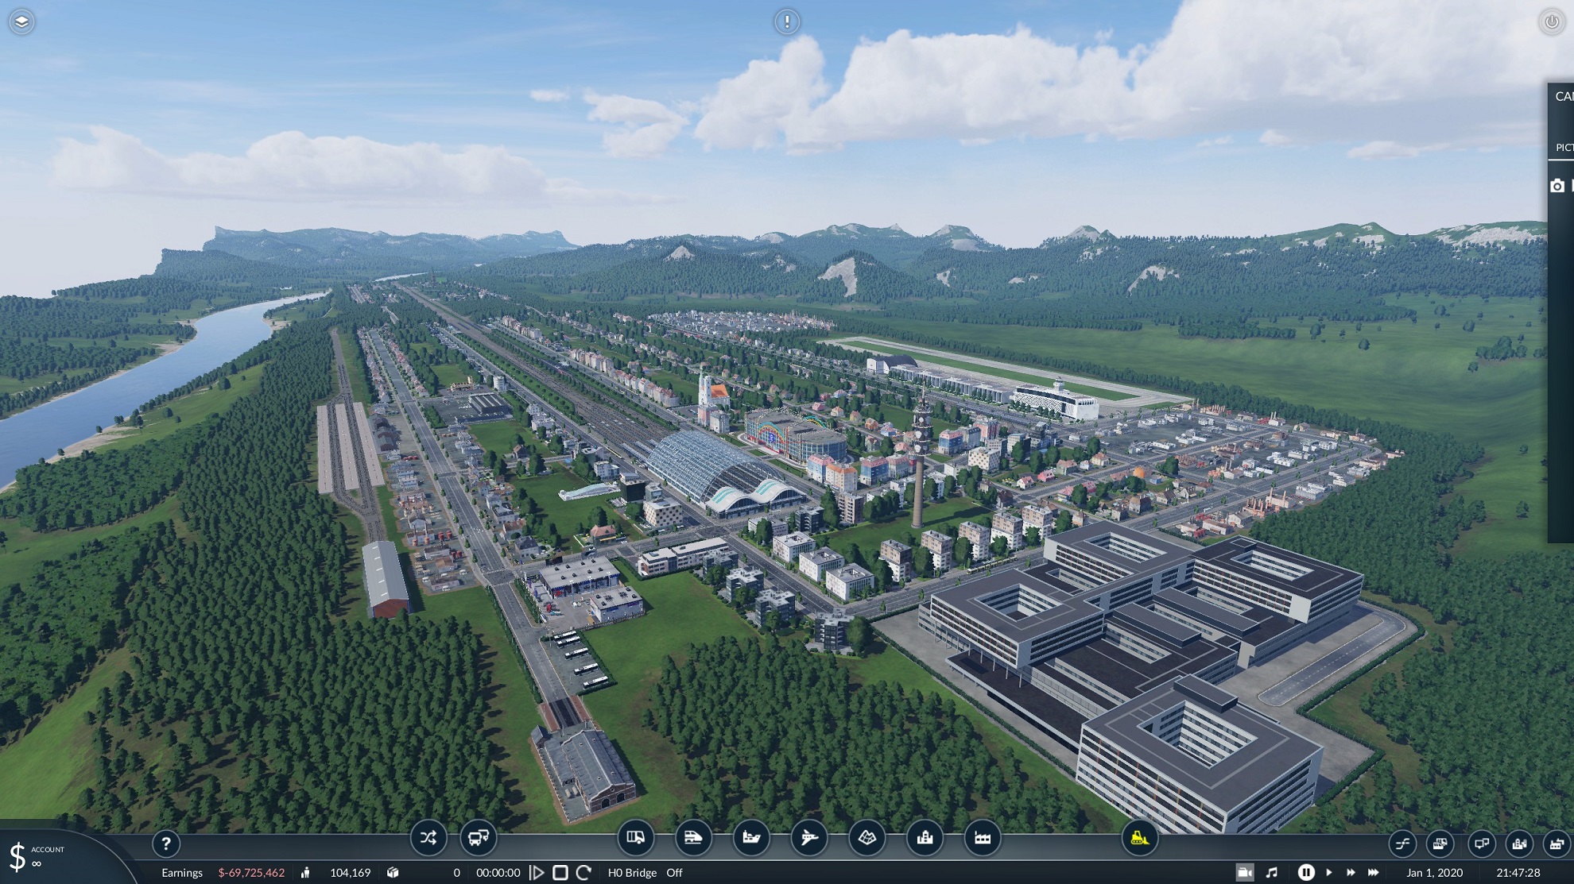Image resolution: width=1574 pixels, height=884 pixels.
Task: Set game speed to double fast-forward
Action: tap(1351, 872)
